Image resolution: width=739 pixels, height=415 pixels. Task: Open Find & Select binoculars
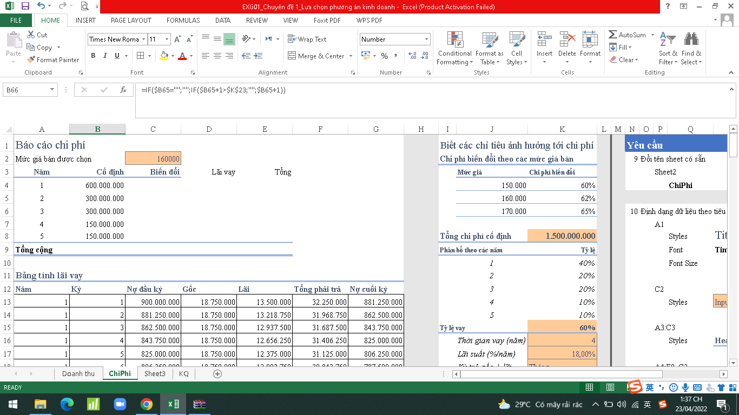click(x=691, y=49)
